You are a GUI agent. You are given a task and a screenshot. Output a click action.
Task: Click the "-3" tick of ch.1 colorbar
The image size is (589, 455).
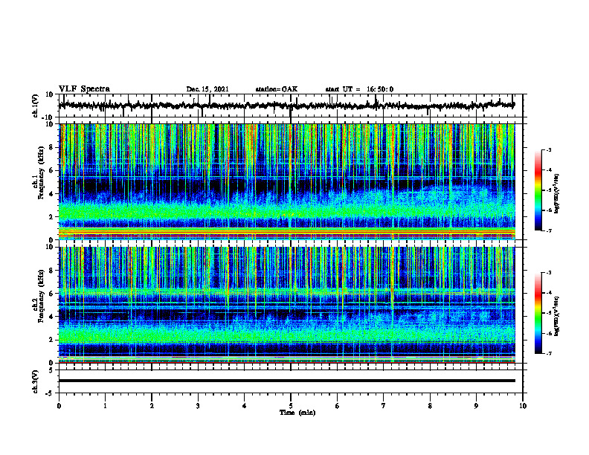[x=548, y=149]
